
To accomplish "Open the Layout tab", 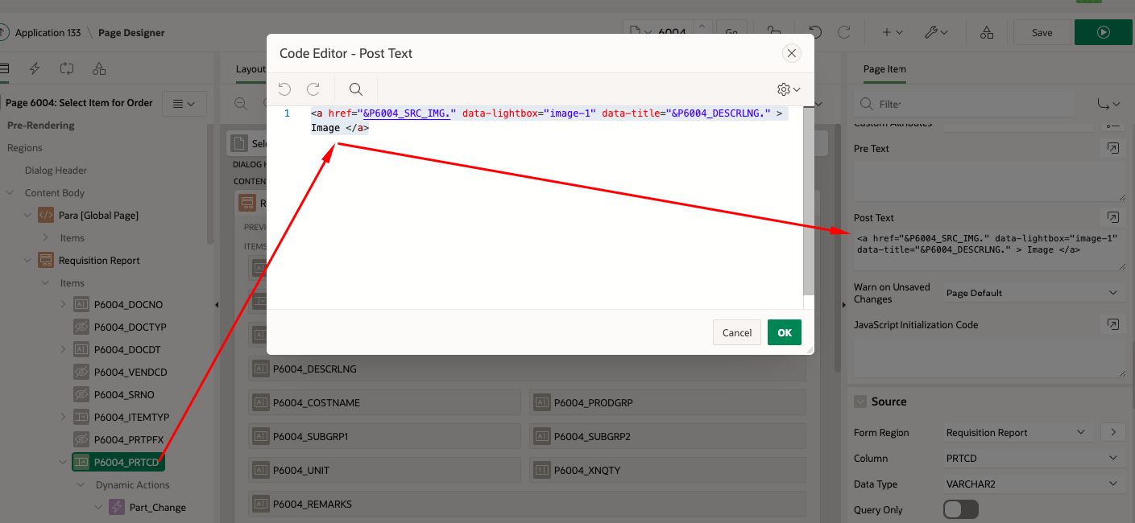I will [251, 69].
